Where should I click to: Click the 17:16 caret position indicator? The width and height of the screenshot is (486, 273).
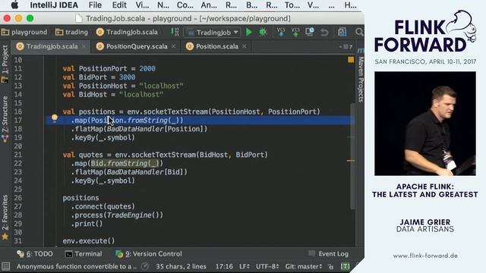point(224,266)
